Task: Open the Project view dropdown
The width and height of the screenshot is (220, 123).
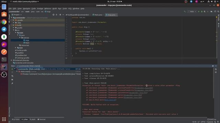Action: pyautogui.click(x=17, y=15)
